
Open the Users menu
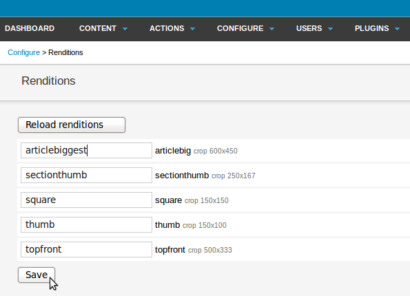coord(309,28)
